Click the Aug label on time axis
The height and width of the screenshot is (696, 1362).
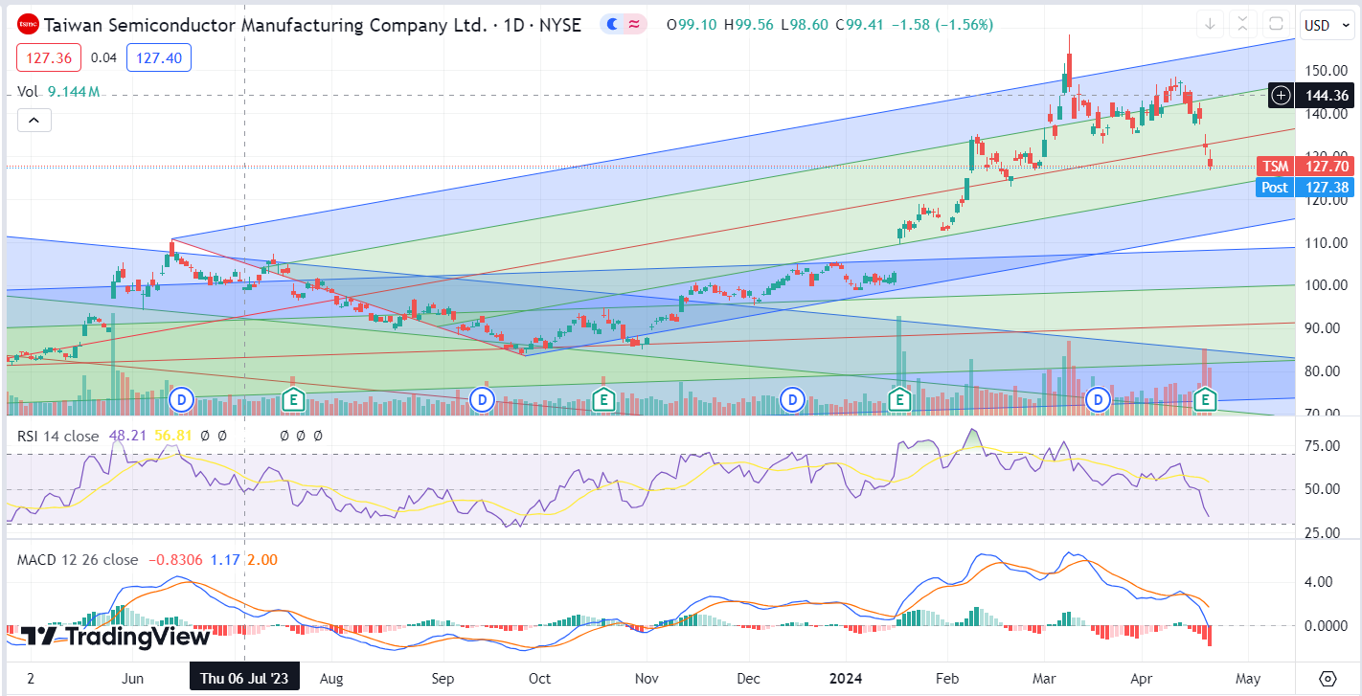coord(330,679)
